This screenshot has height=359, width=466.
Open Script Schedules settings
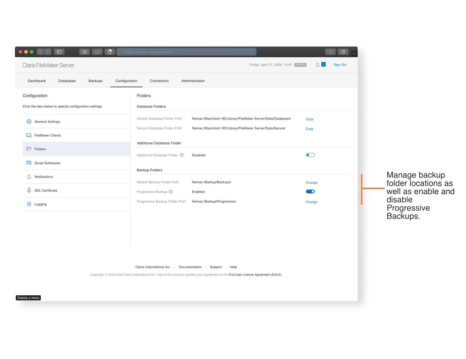tap(76, 163)
